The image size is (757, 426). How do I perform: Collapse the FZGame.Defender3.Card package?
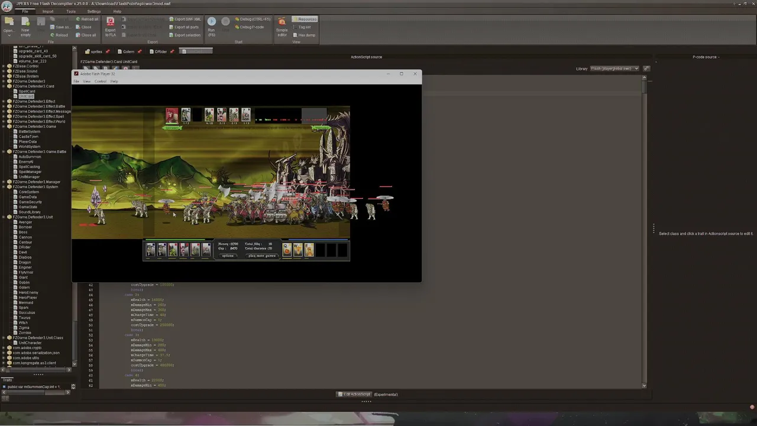(4, 86)
